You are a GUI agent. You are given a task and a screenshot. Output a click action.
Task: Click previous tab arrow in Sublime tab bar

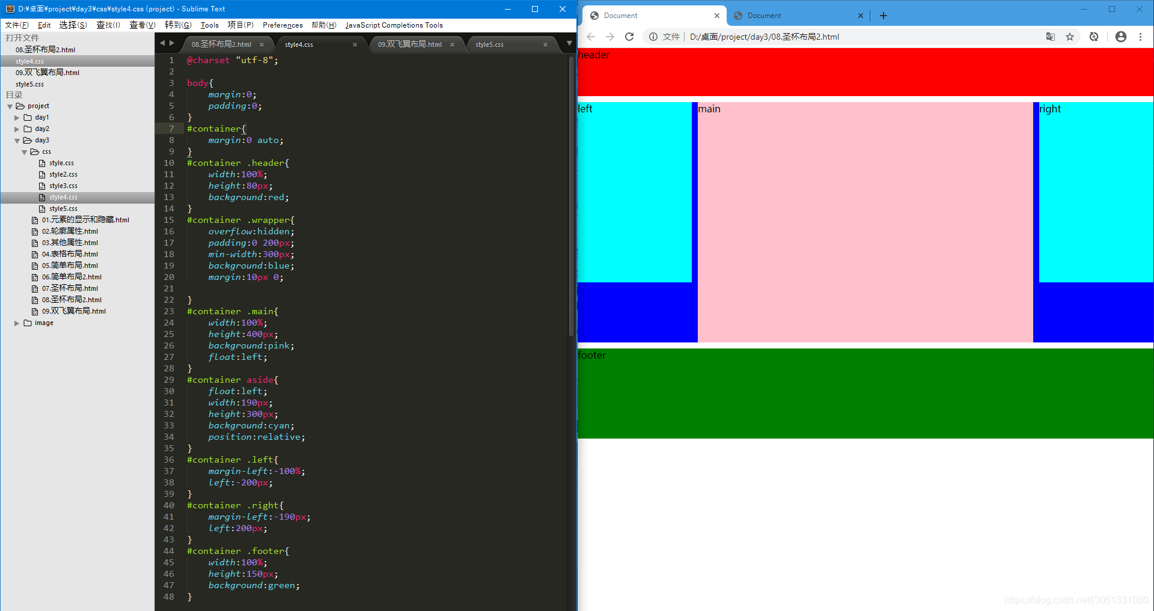[x=162, y=43]
